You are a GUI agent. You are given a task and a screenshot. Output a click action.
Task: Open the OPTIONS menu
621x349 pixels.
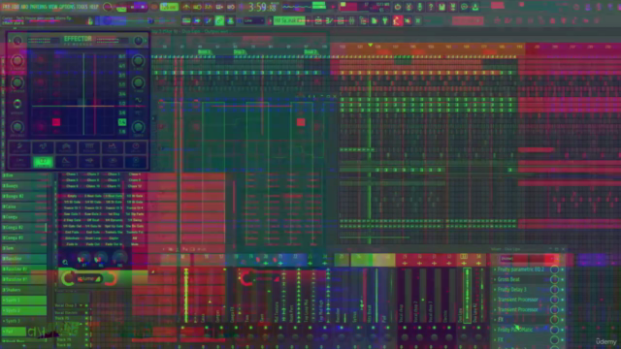tap(67, 7)
